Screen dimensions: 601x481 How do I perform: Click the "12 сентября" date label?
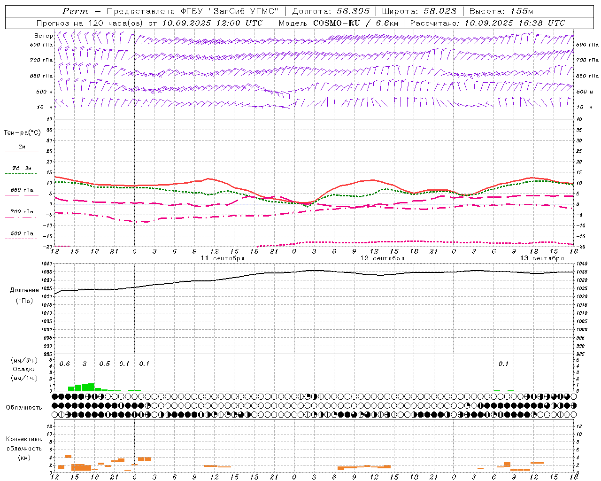pyautogui.click(x=382, y=258)
